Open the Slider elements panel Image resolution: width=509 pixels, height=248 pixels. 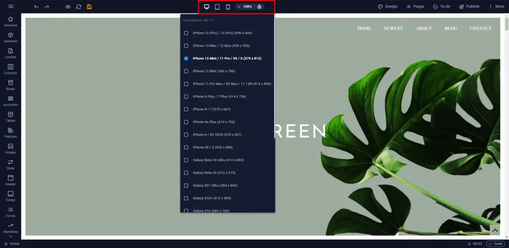tap(10, 165)
